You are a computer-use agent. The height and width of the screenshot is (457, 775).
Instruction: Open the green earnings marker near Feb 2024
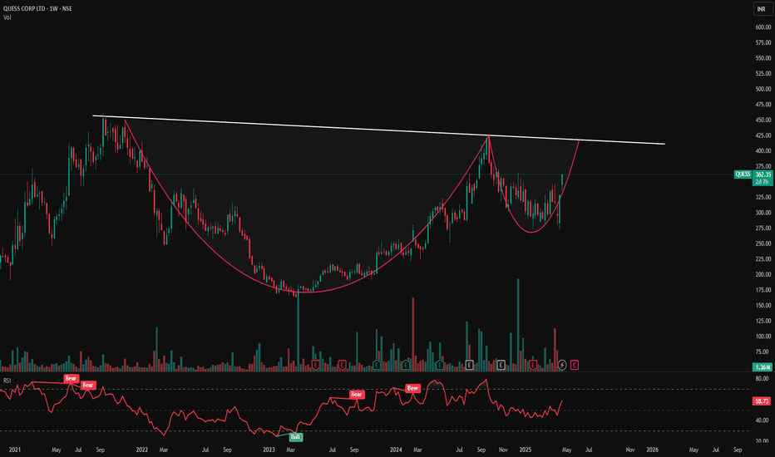(x=406, y=365)
